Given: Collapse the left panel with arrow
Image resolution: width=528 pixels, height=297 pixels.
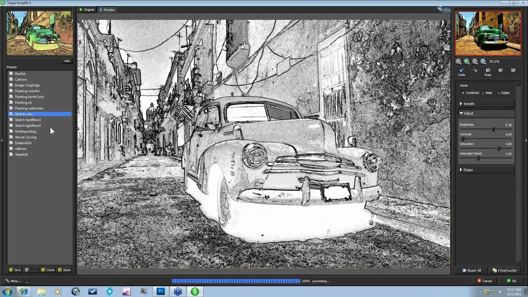Looking at the screenshot, I should (2, 140).
